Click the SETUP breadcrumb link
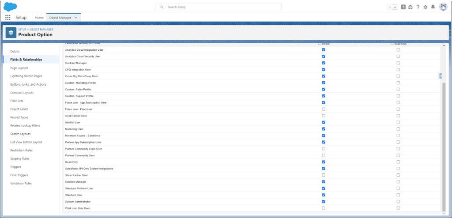Image resolution: width=452 pixels, height=218 pixels. (x=22, y=30)
